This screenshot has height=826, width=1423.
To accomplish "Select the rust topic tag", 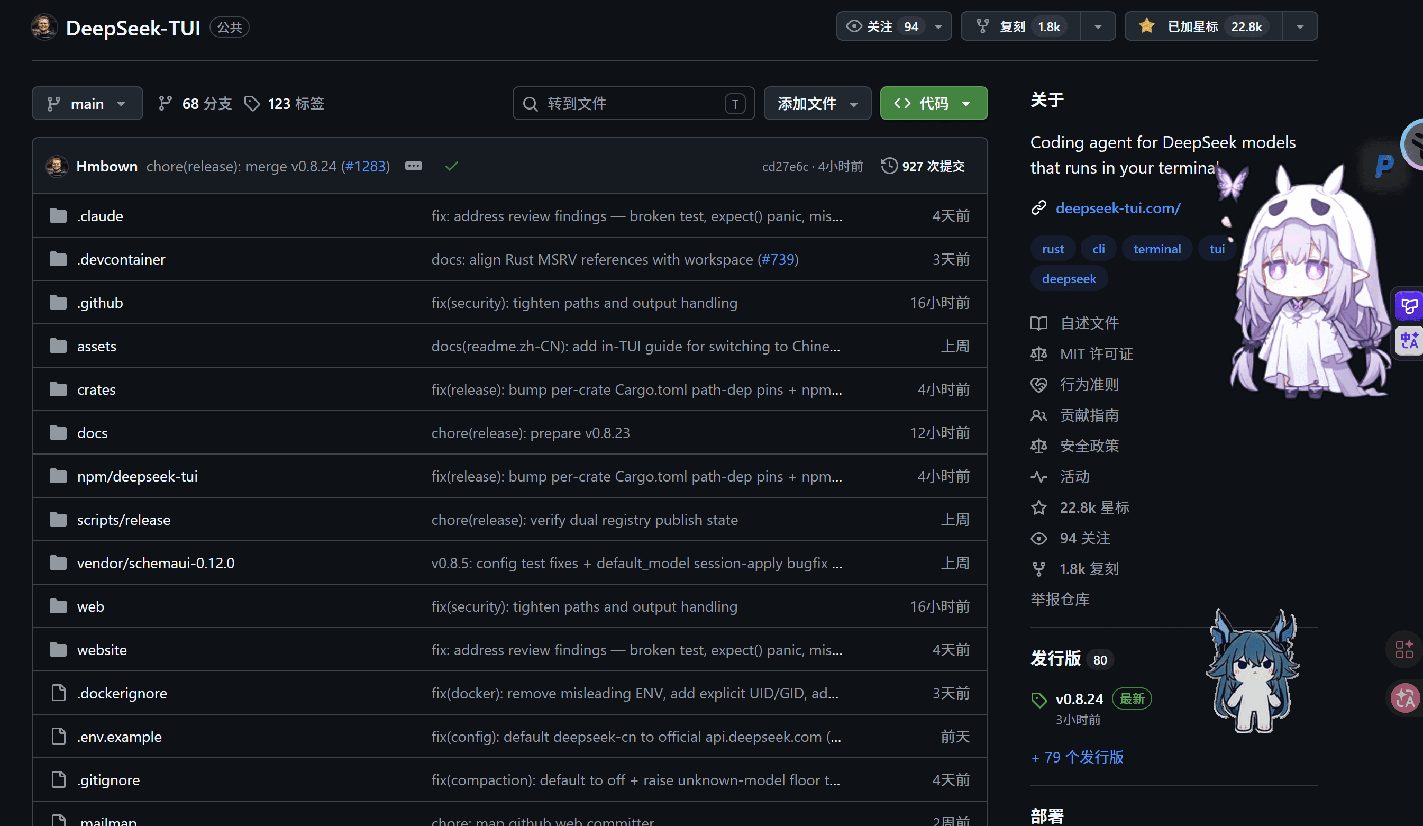I will (x=1053, y=249).
